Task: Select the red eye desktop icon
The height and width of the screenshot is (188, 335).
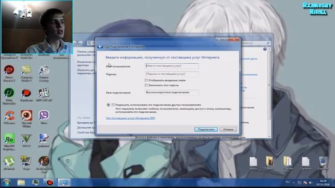Action: click(26, 119)
